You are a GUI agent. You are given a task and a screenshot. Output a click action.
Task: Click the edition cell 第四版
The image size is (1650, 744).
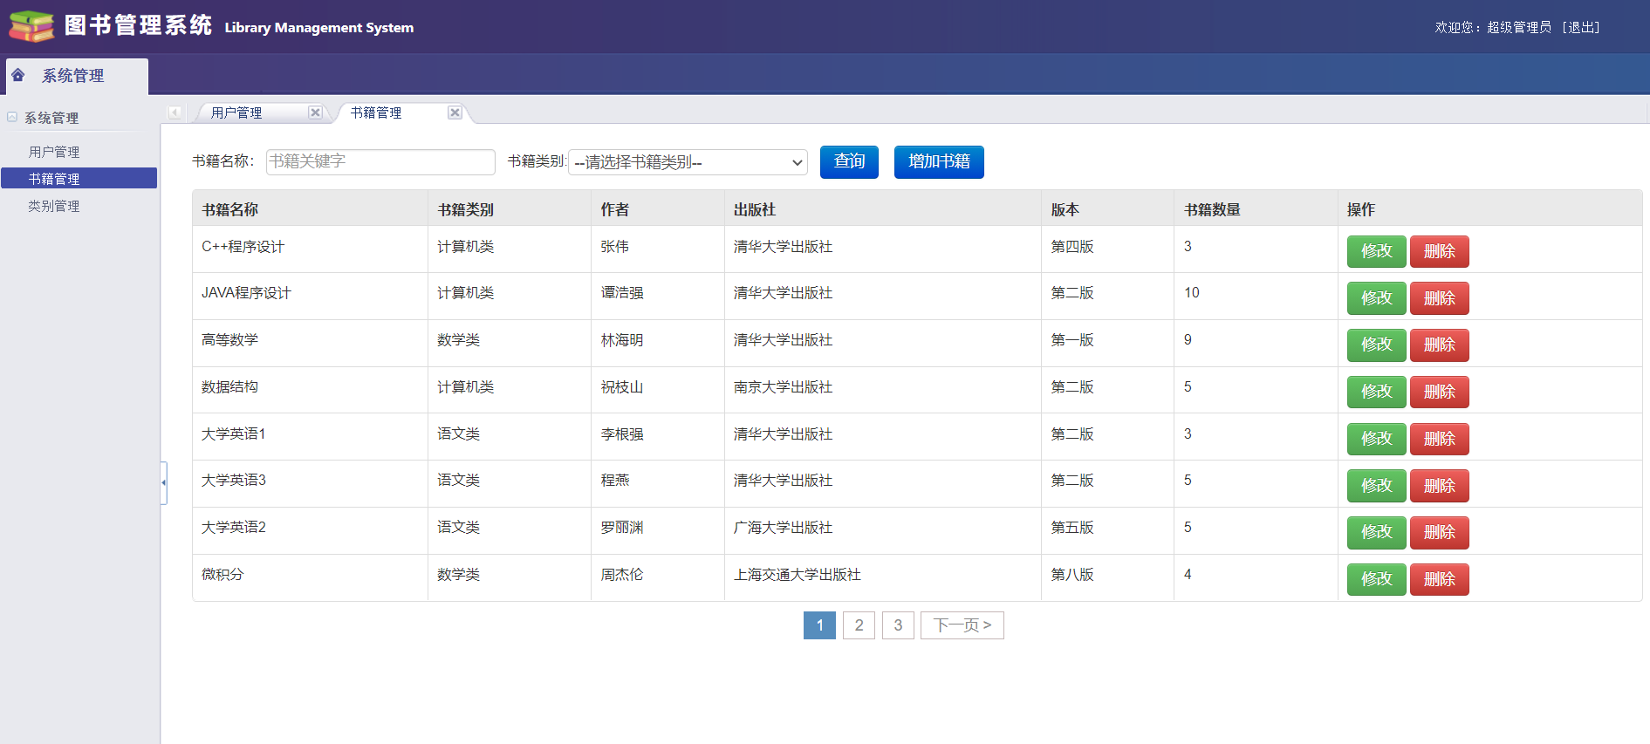pyautogui.click(x=1072, y=247)
